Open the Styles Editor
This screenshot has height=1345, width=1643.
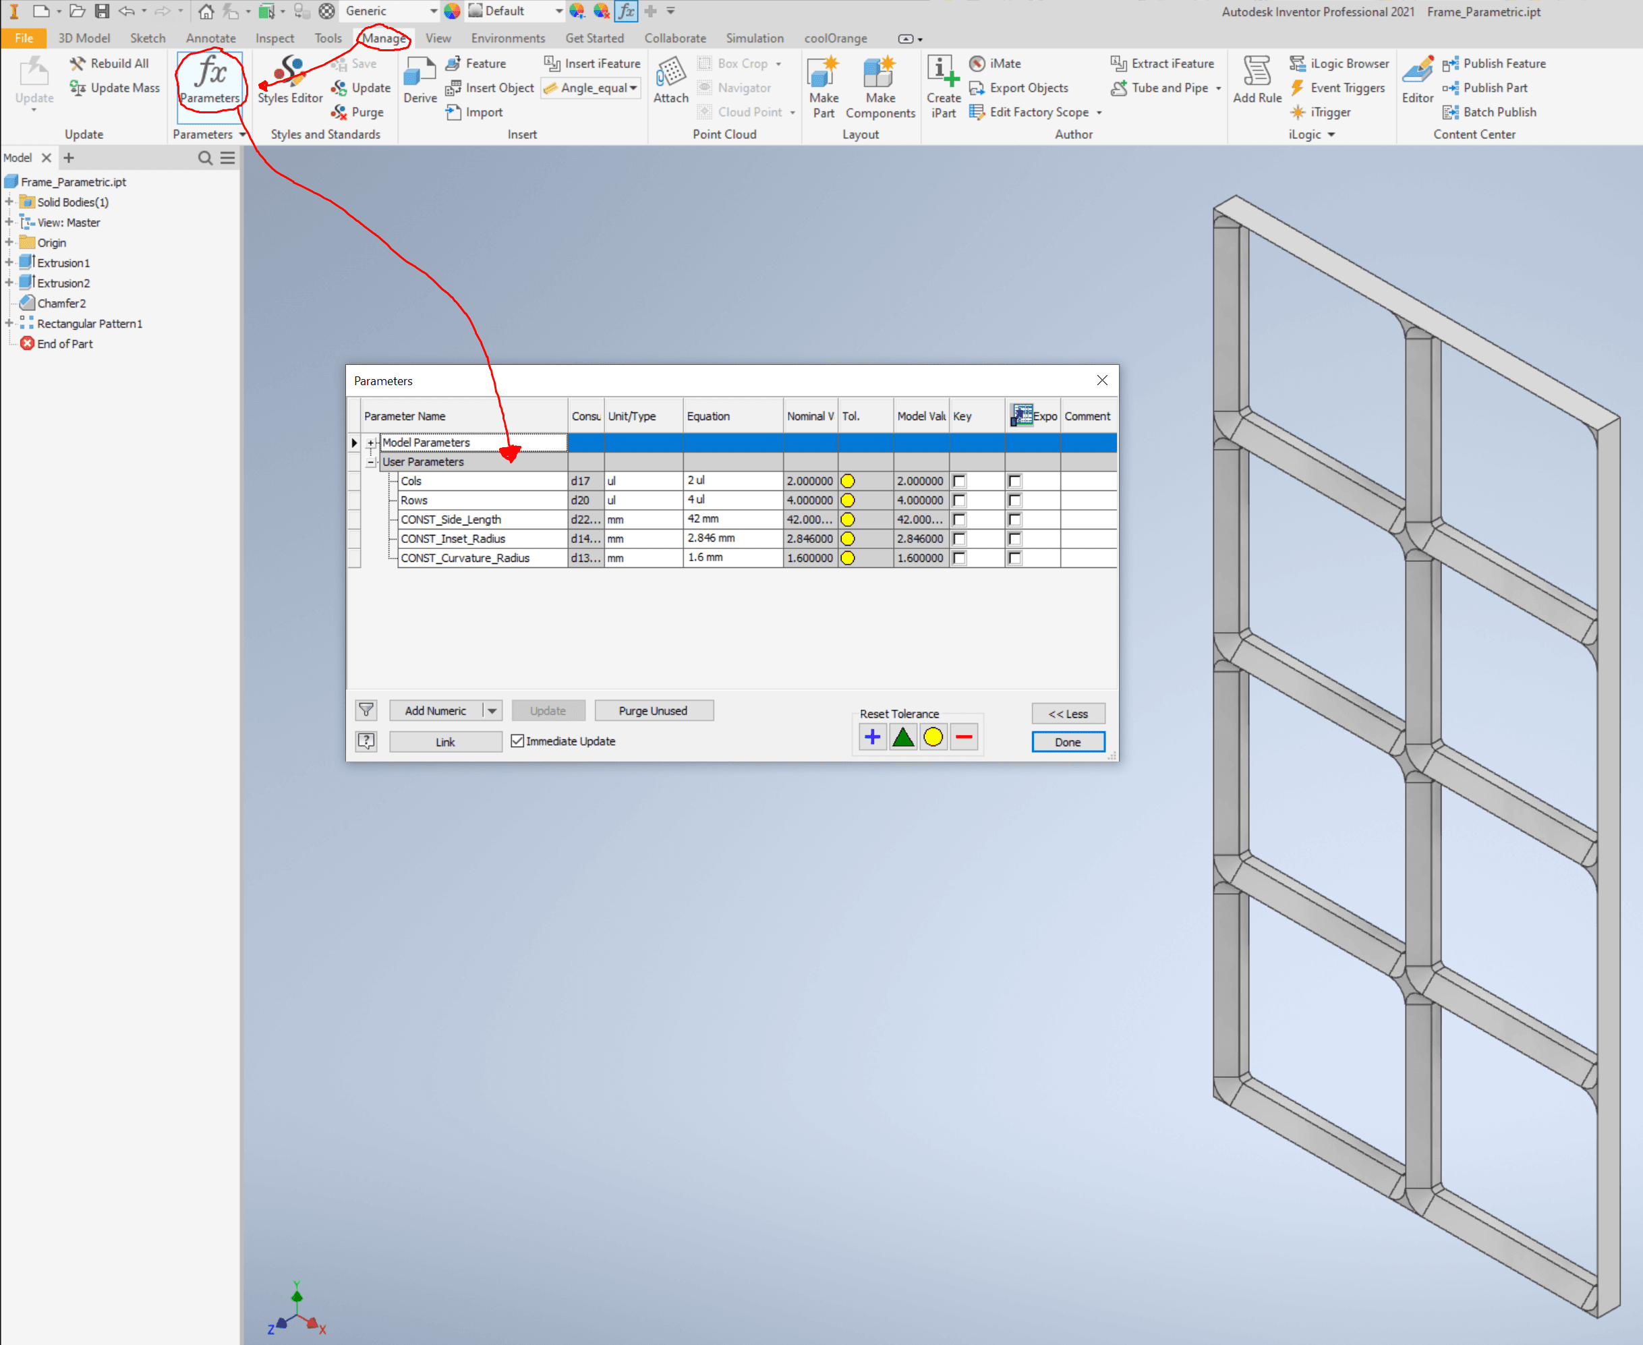click(290, 80)
